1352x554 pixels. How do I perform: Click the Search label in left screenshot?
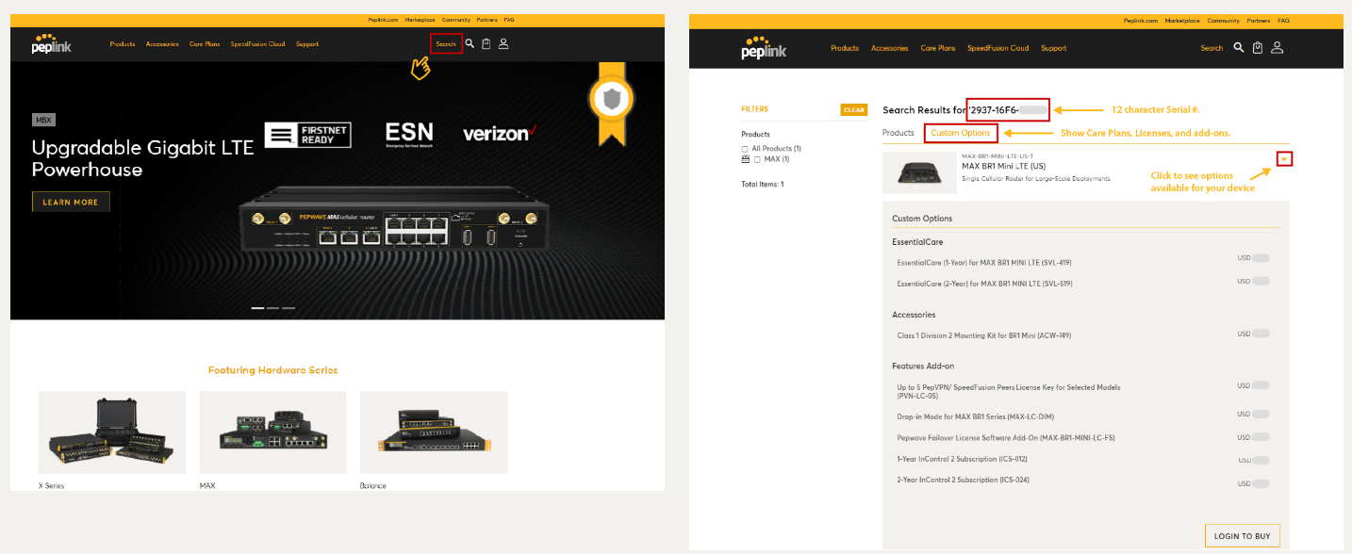click(446, 44)
